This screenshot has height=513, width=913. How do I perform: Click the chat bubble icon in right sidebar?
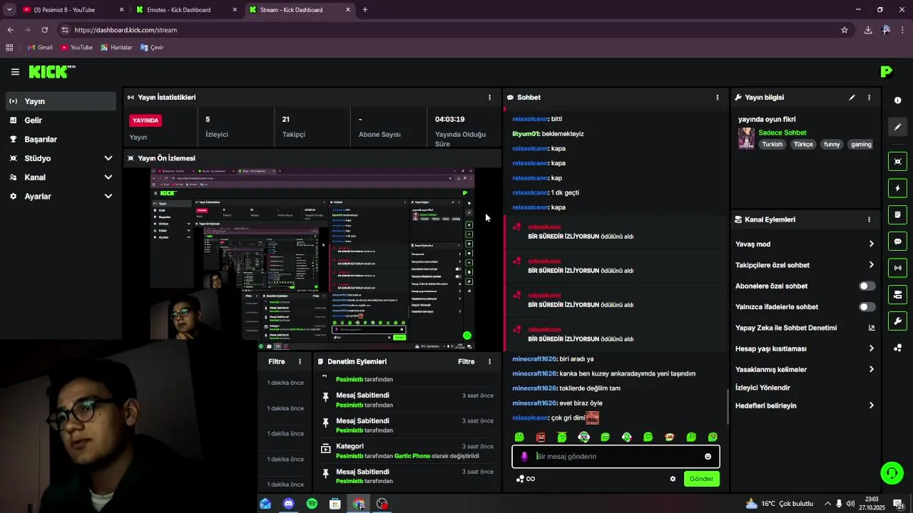point(897,242)
